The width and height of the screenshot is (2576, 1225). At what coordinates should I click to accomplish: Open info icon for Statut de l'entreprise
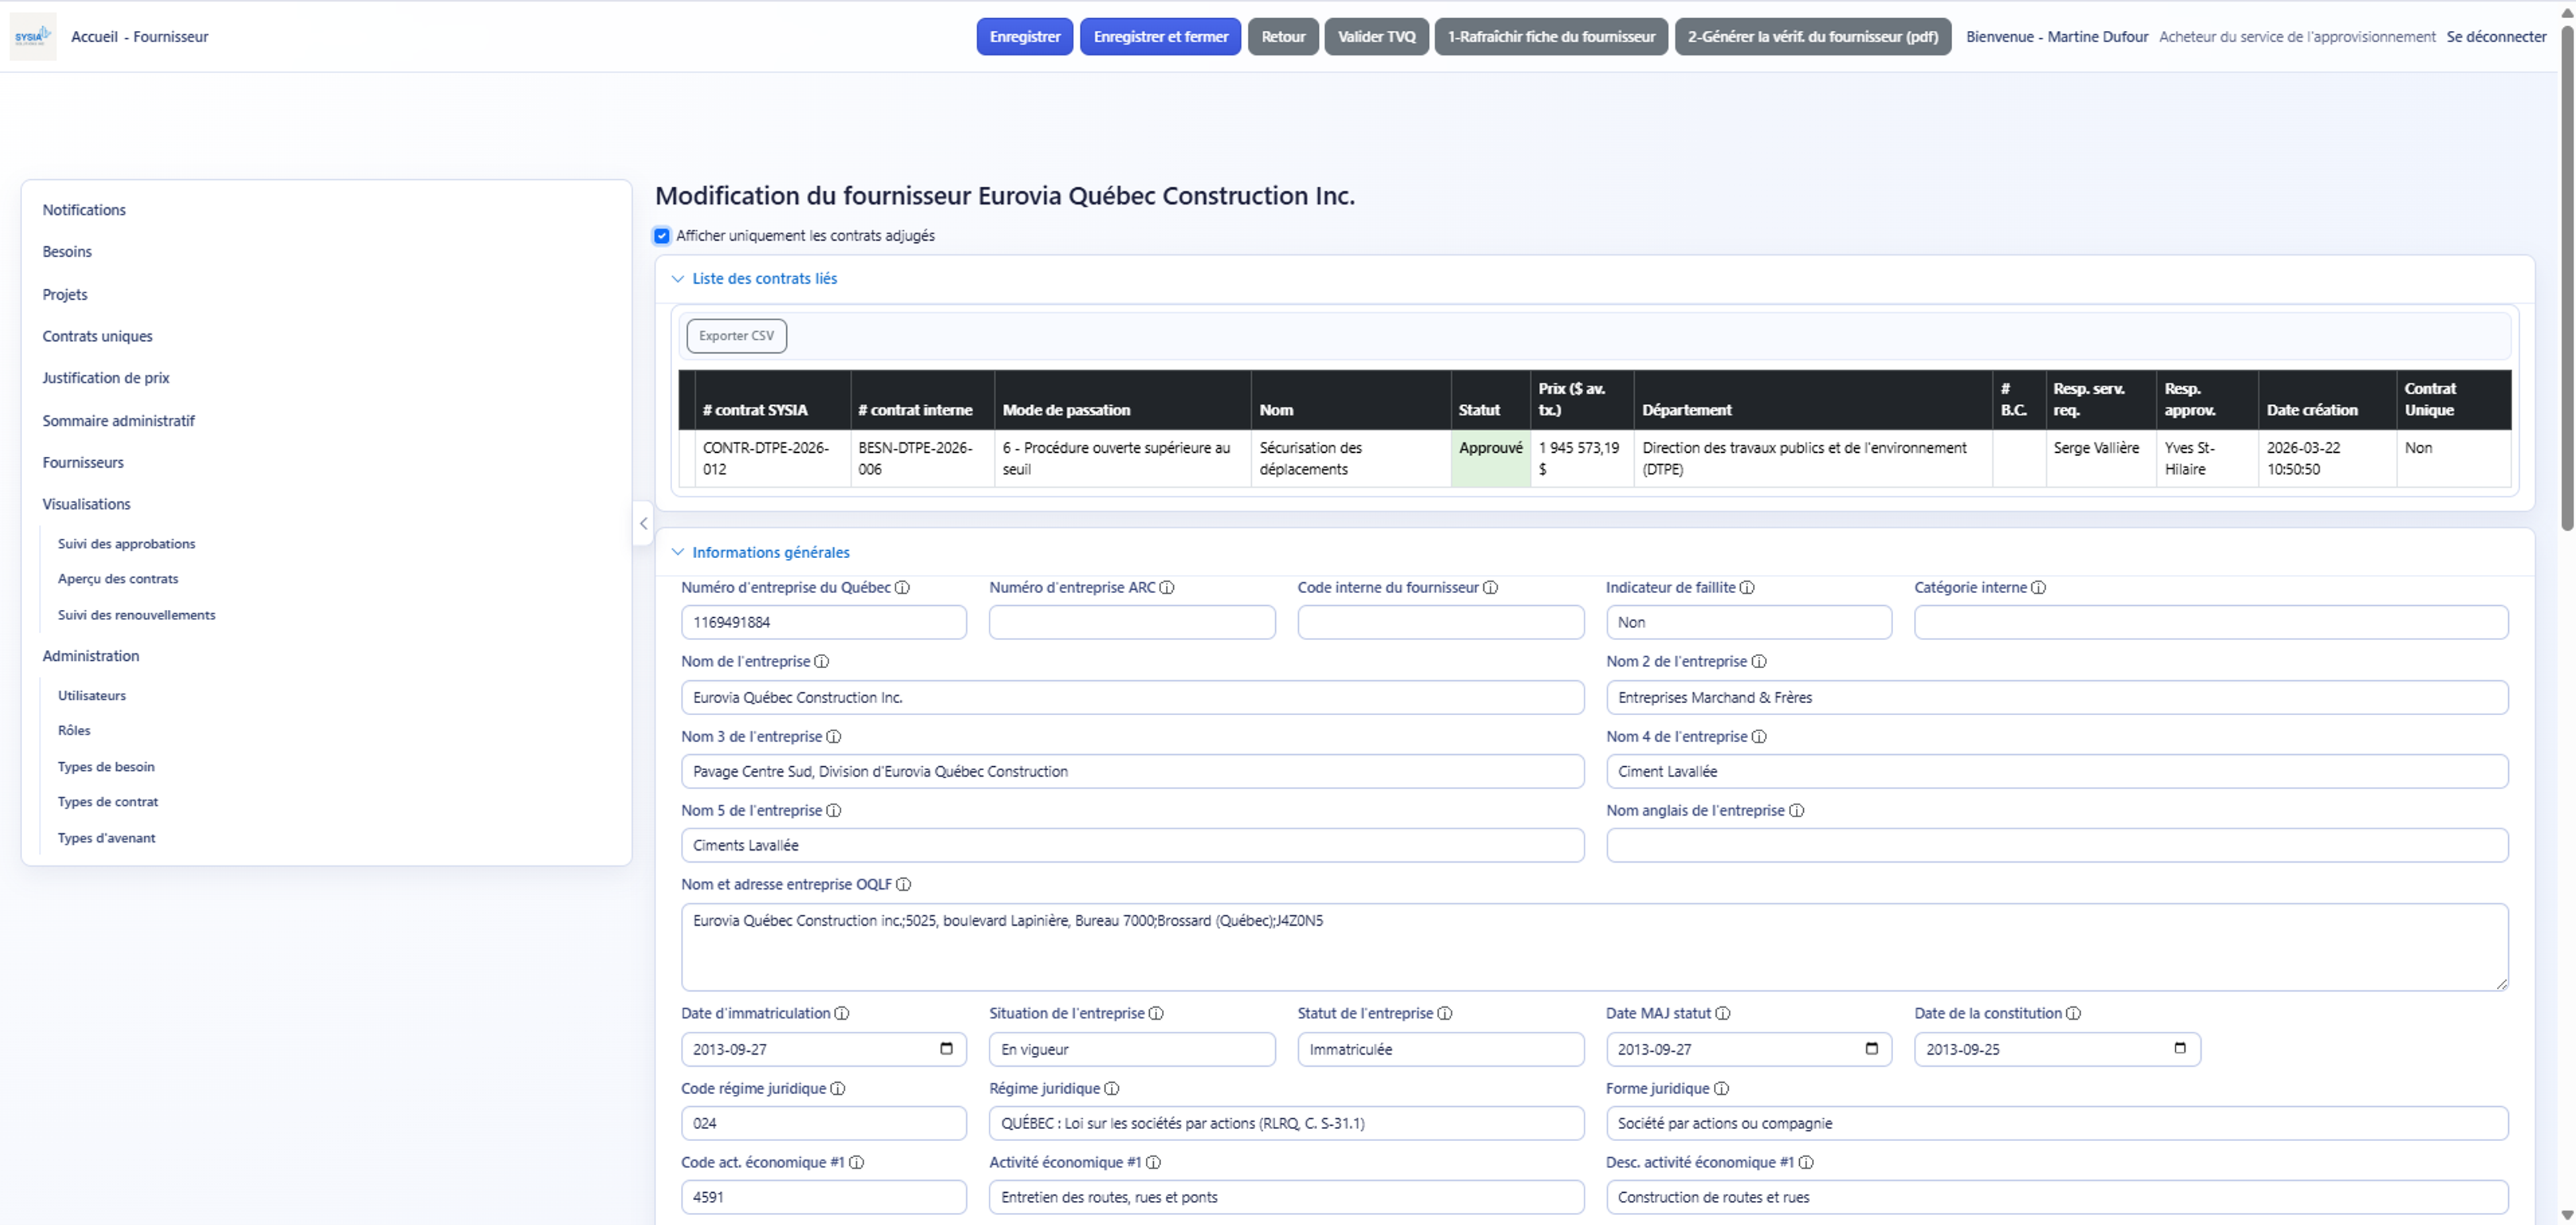tap(1445, 1014)
